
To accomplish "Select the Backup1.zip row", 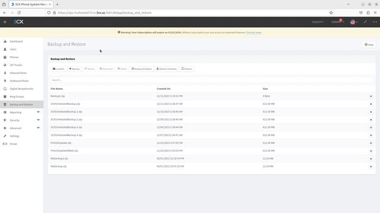I will pyautogui.click(x=211, y=96).
